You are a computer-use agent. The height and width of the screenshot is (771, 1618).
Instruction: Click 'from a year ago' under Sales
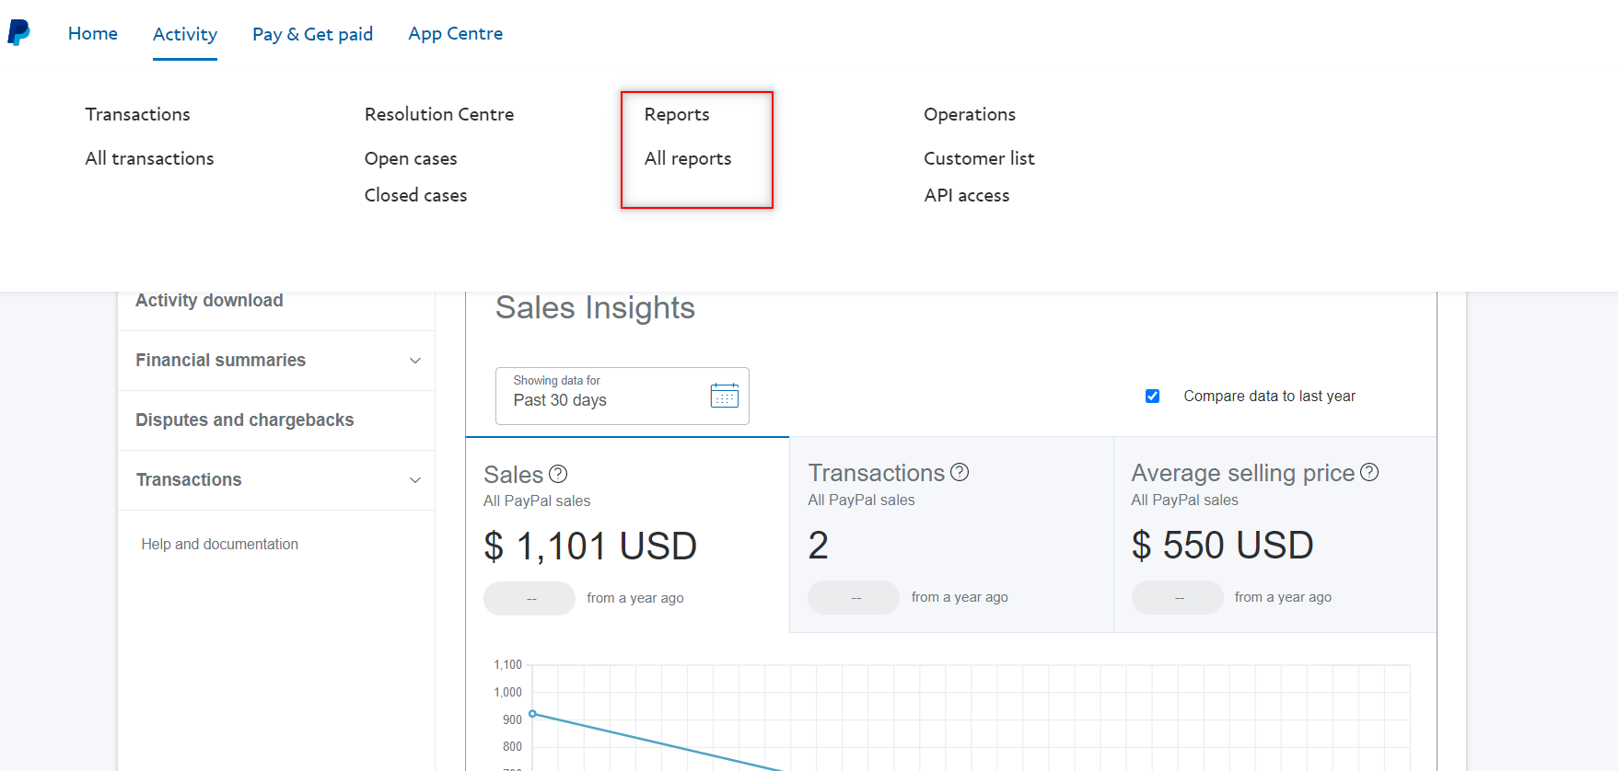click(635, 598)
